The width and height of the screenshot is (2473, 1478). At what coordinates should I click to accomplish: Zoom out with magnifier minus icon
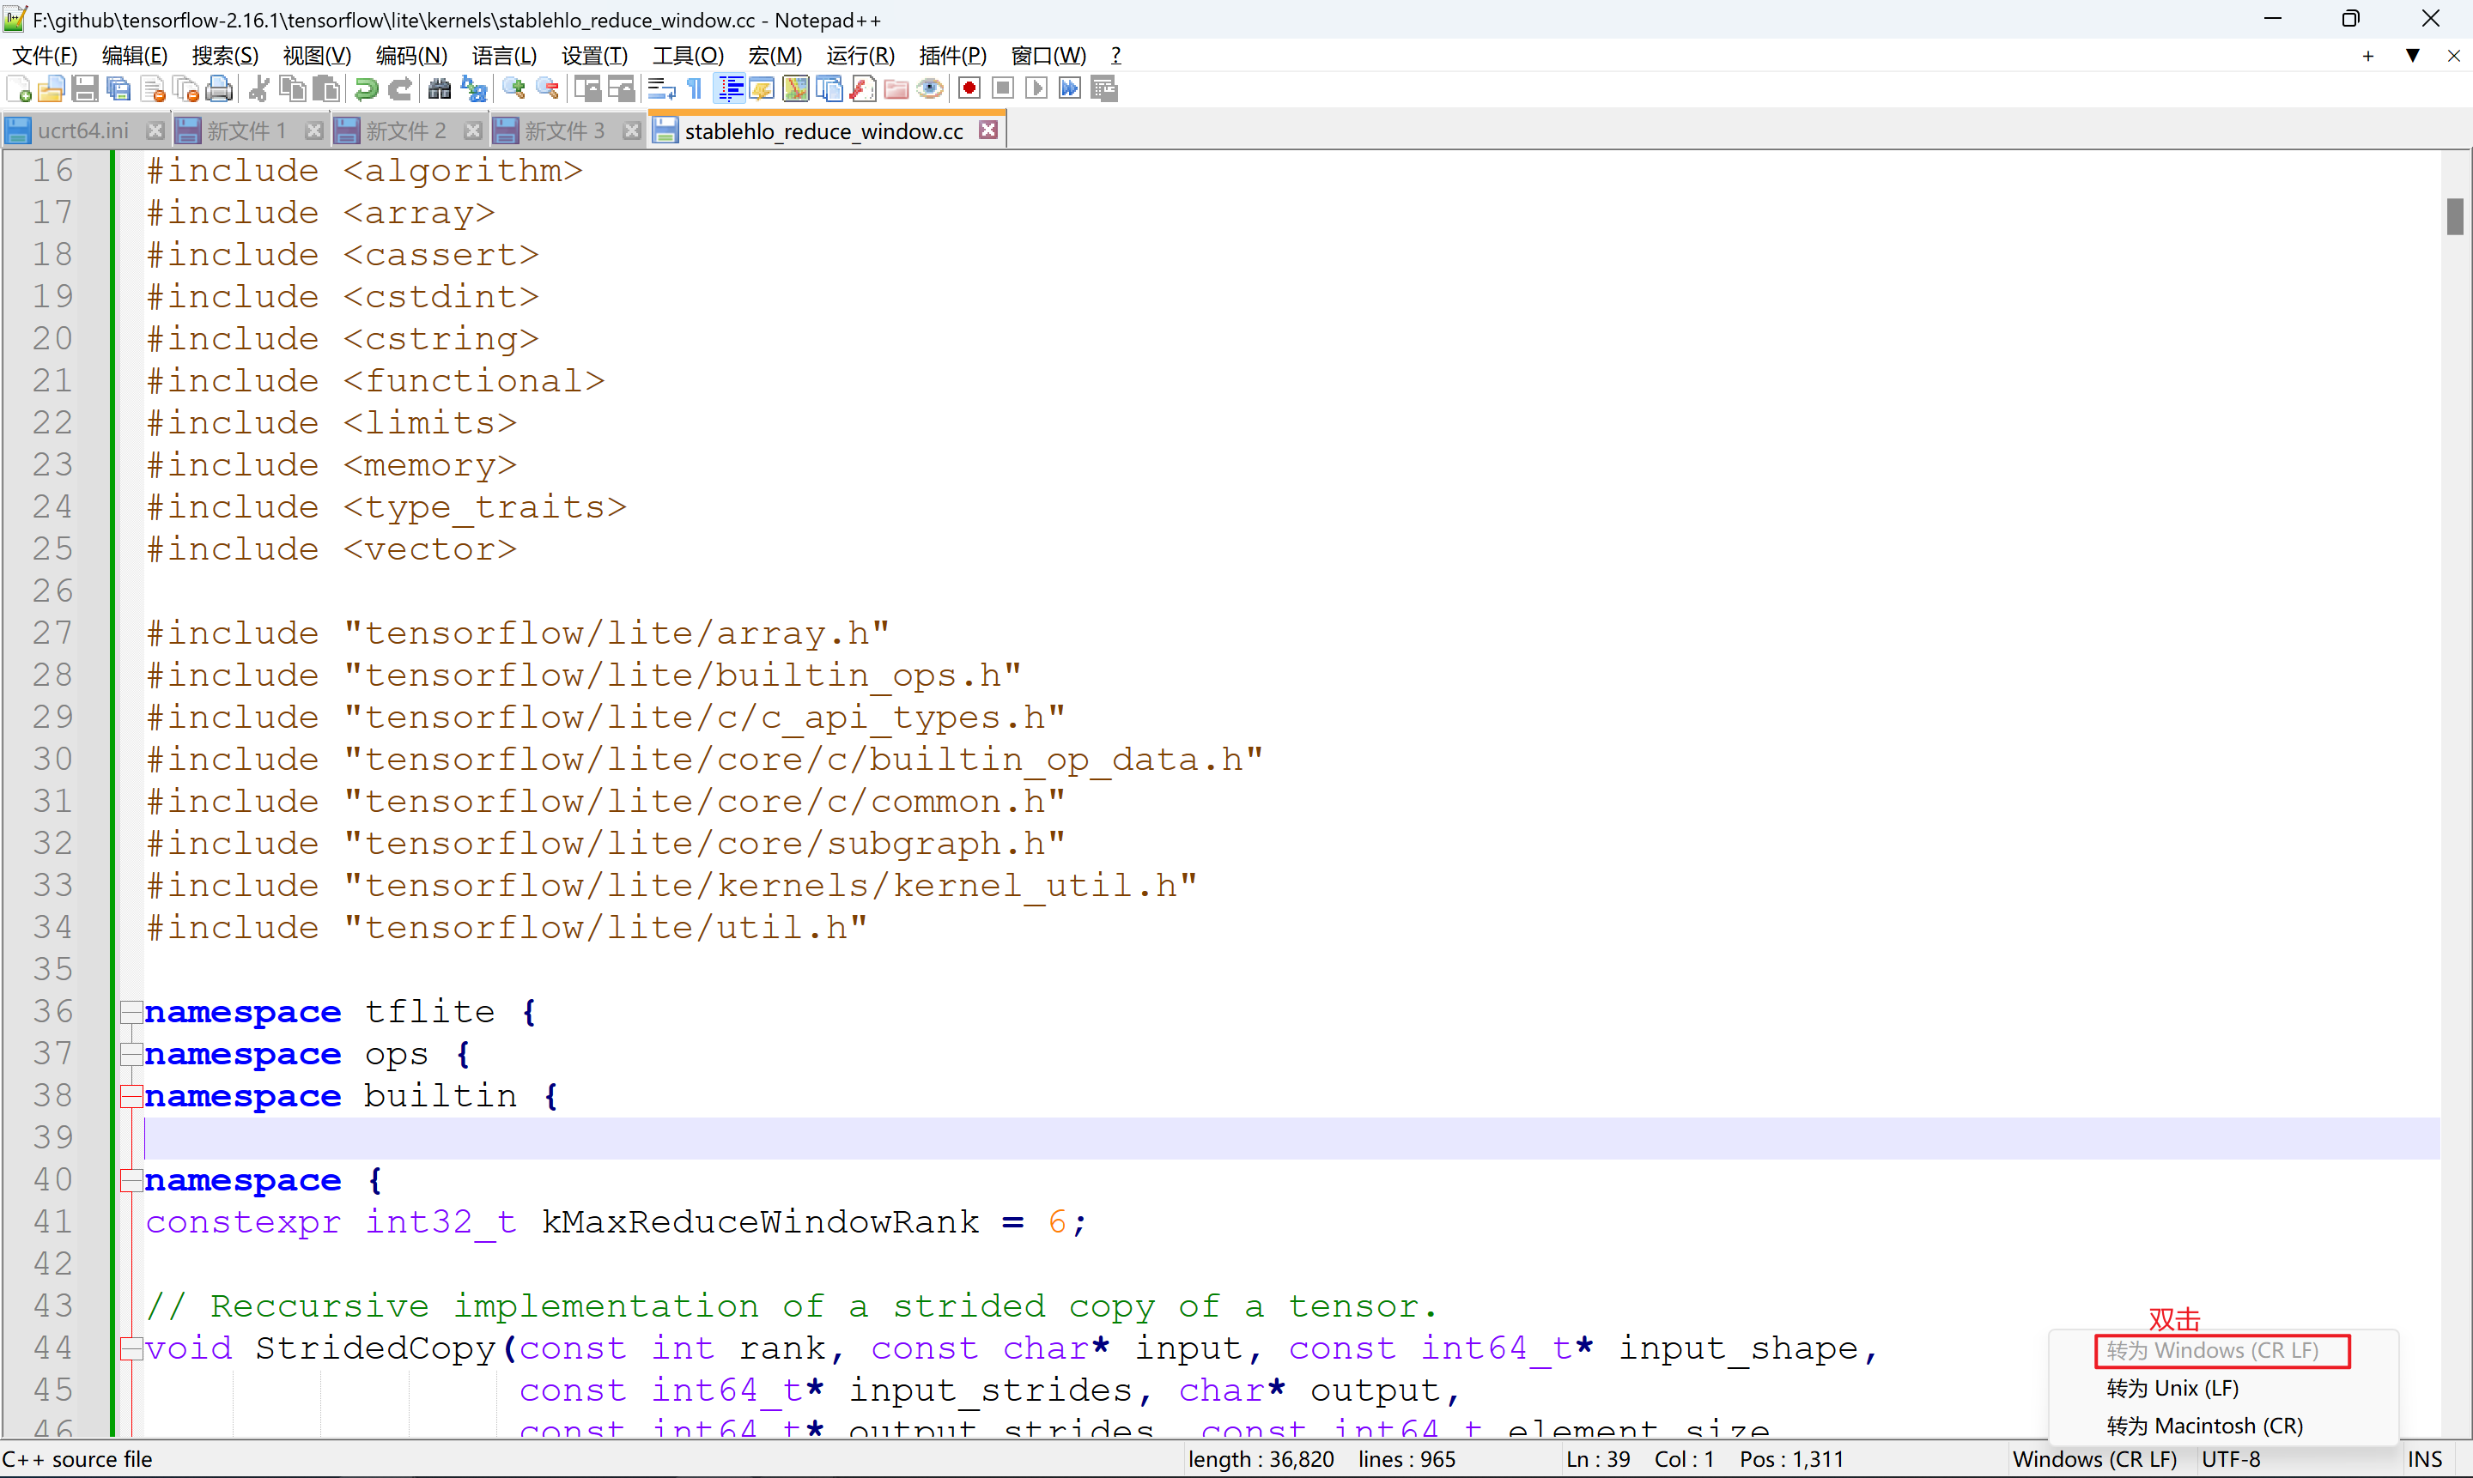point(548,89)
